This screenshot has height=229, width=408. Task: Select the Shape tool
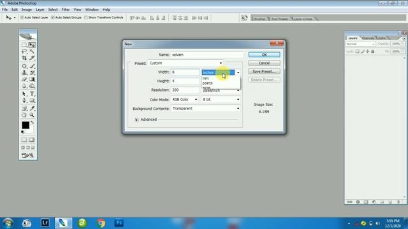coord(32,101)
